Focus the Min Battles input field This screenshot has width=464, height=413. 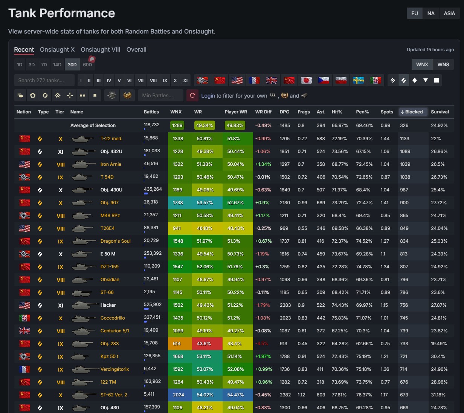point(161,95)
